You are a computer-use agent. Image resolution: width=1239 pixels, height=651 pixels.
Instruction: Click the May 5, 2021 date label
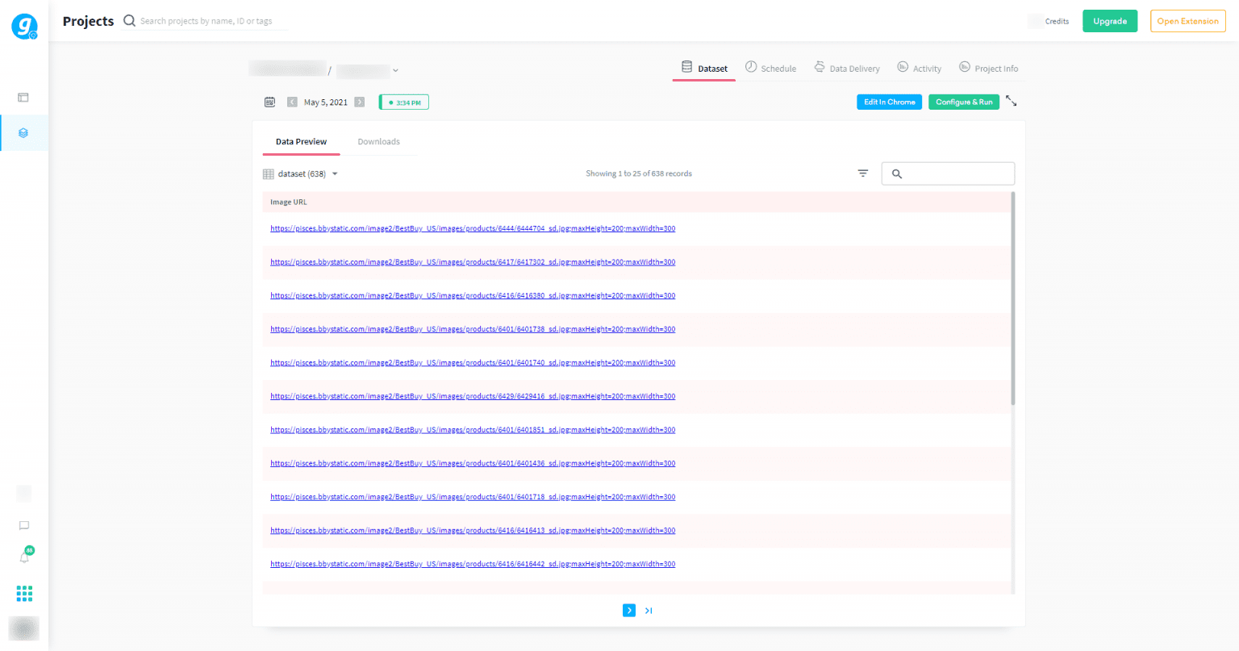(326, 102)
